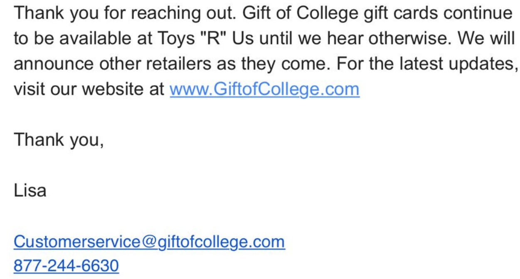
Task: Tap the 877-244-6630 phone number link
Action: pyautogui.click(x=67, y=266)
